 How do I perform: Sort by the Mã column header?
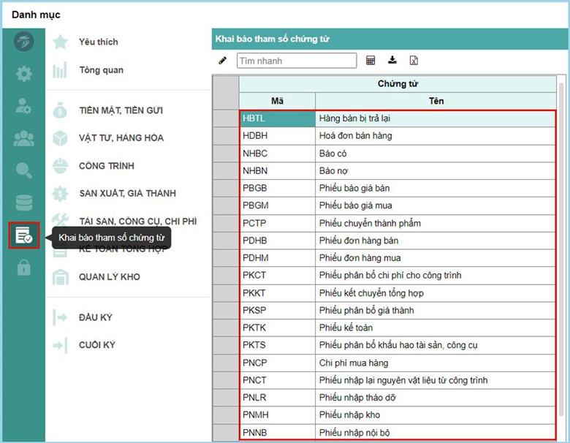(277, 101)
